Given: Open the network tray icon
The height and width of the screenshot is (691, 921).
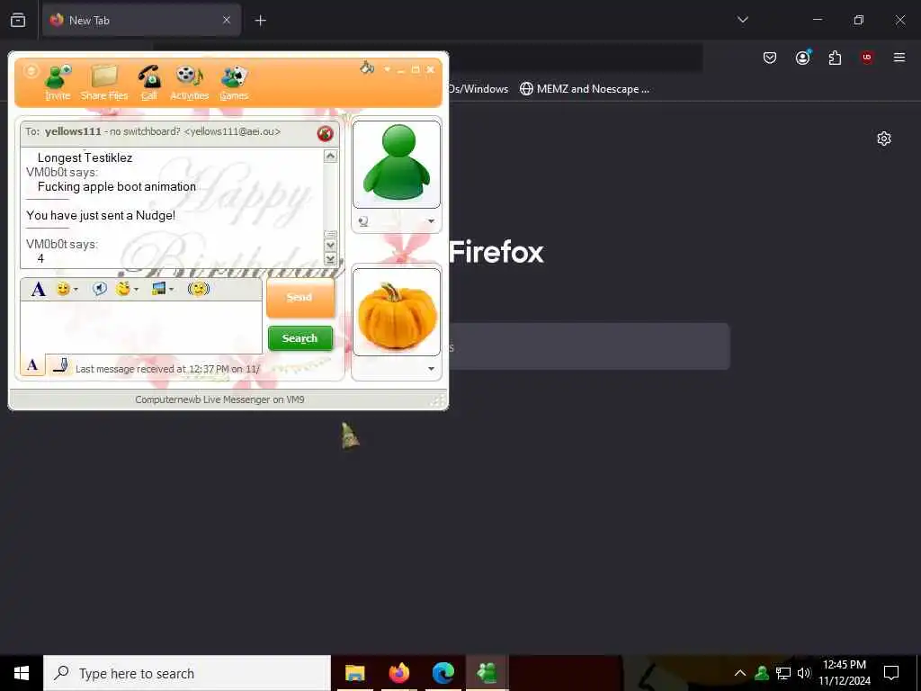Looking at the screenshot, I should 783,673.
